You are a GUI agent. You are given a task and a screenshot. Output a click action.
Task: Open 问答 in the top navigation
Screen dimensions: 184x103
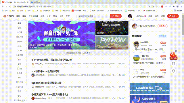point(42,16)
